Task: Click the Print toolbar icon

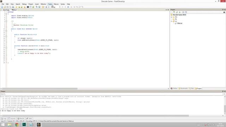Action: coord(13,7)
